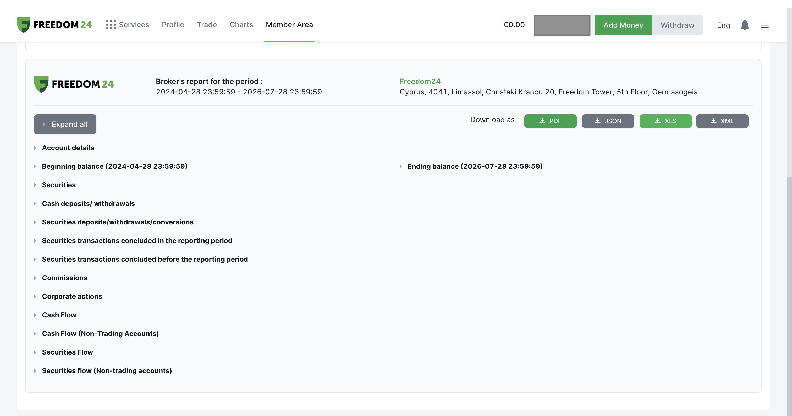
Task: Download report as JSON
Action: (x=608, y=121)
